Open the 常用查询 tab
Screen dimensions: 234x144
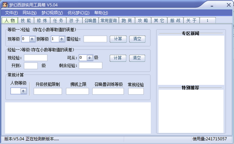coord(109,21)
